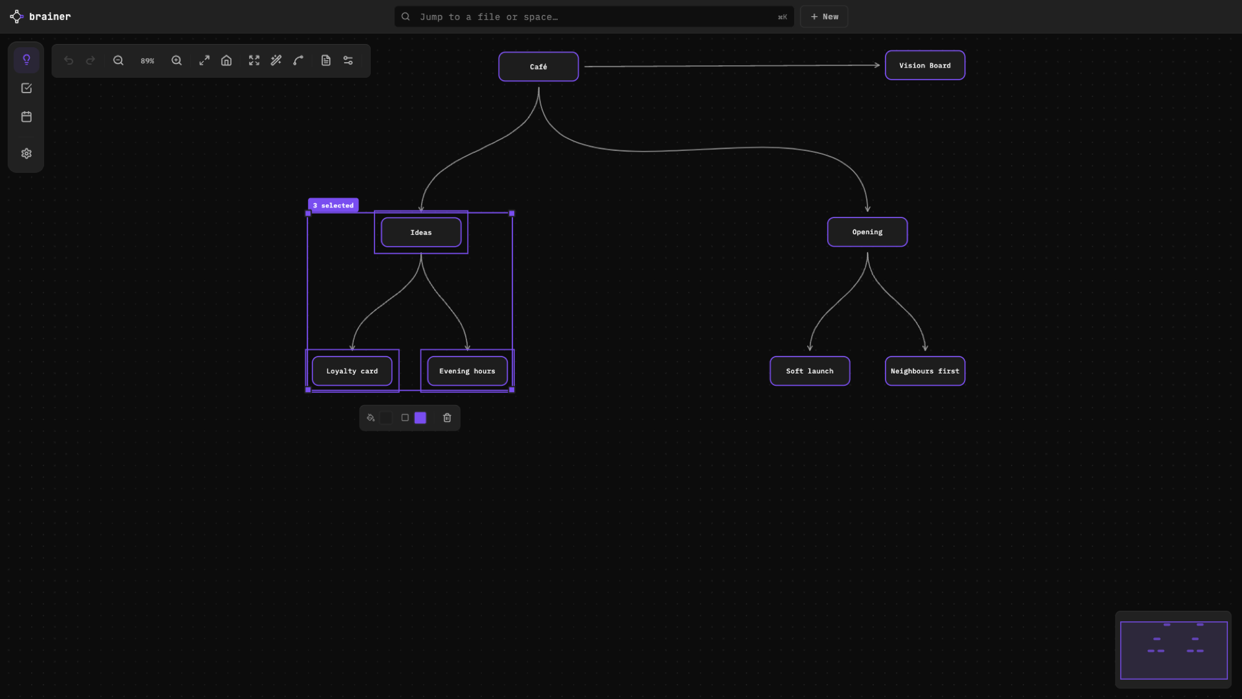Select the Café node
Viewport: 1242px width, 699px height.
coord(538,66)
